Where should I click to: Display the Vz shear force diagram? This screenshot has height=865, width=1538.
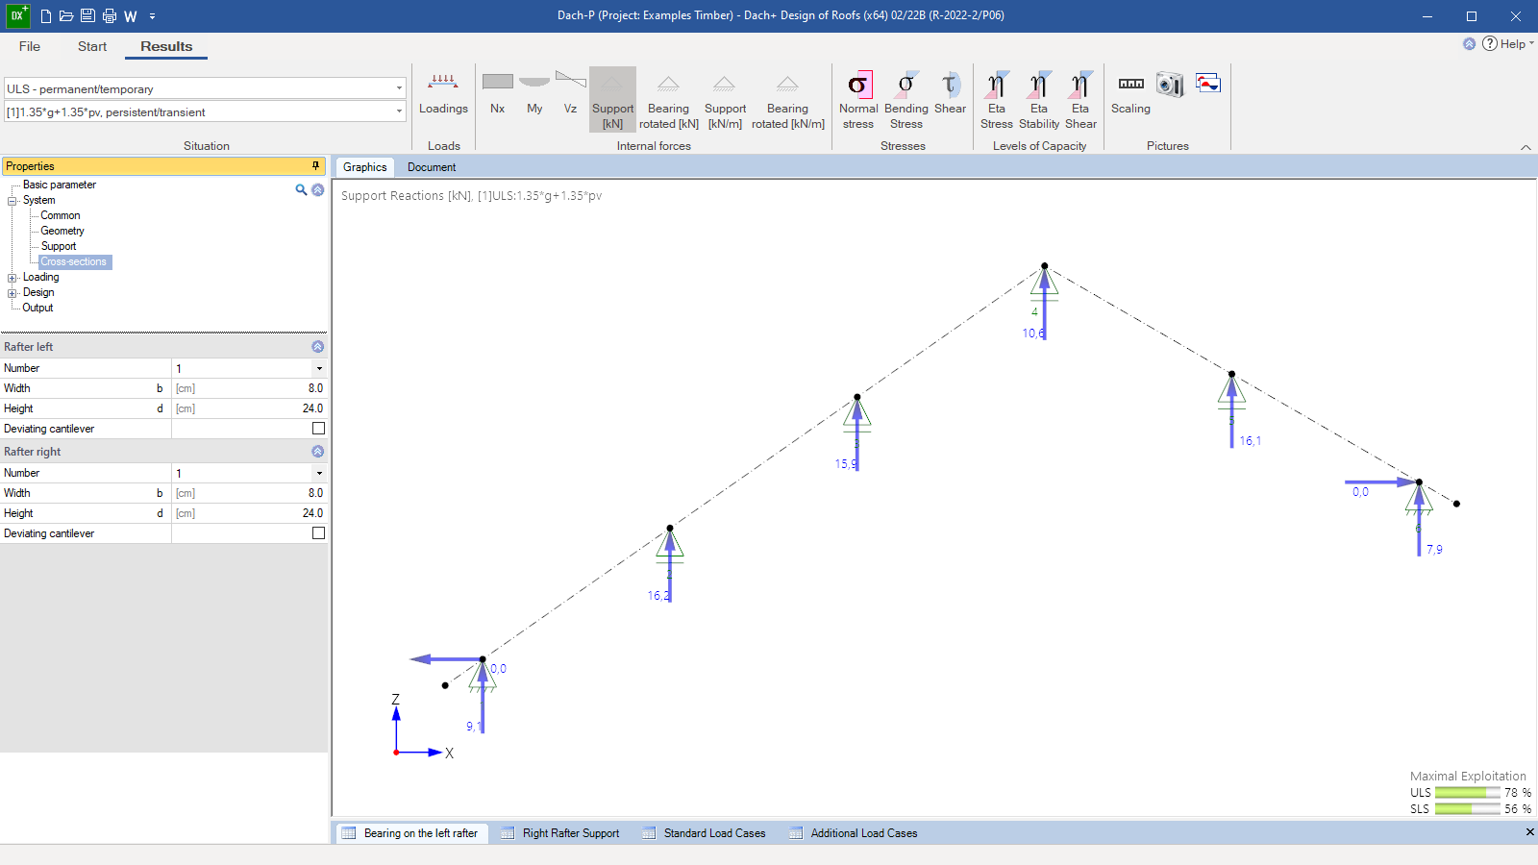pos(570,94)
